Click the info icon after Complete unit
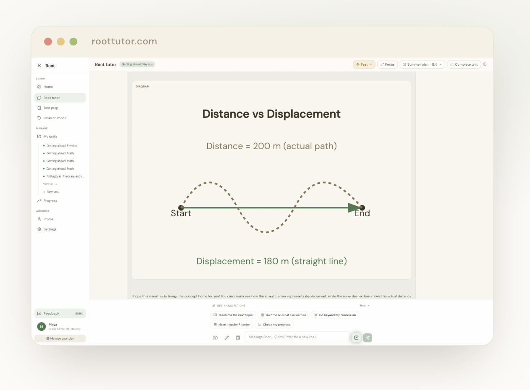530x390 pixels. (x=485, y=64)
